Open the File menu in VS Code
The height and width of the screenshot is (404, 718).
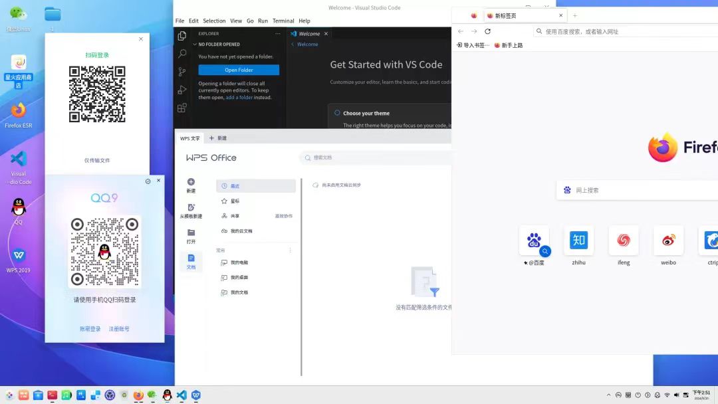[x=179, y=21]
